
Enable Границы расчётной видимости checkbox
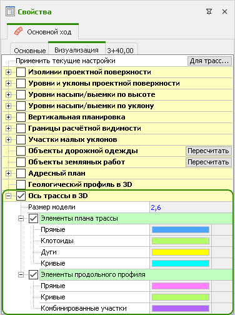(21, 129)
